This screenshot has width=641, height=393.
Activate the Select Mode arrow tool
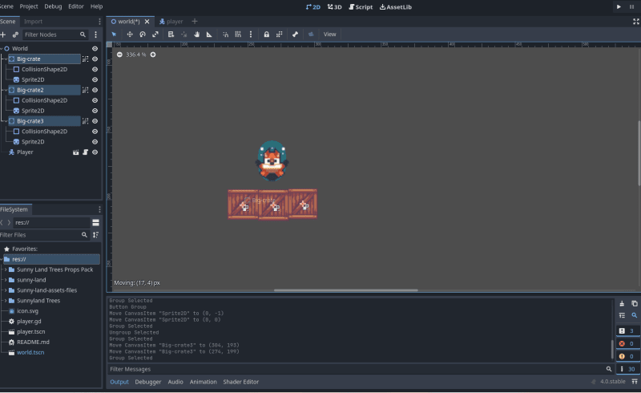[x=114, y=34]
